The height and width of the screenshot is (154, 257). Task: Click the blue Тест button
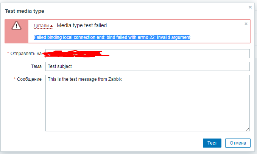[x=212, y=143]
